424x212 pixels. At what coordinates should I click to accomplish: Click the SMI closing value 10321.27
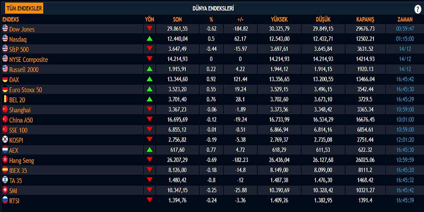(365, 190)
